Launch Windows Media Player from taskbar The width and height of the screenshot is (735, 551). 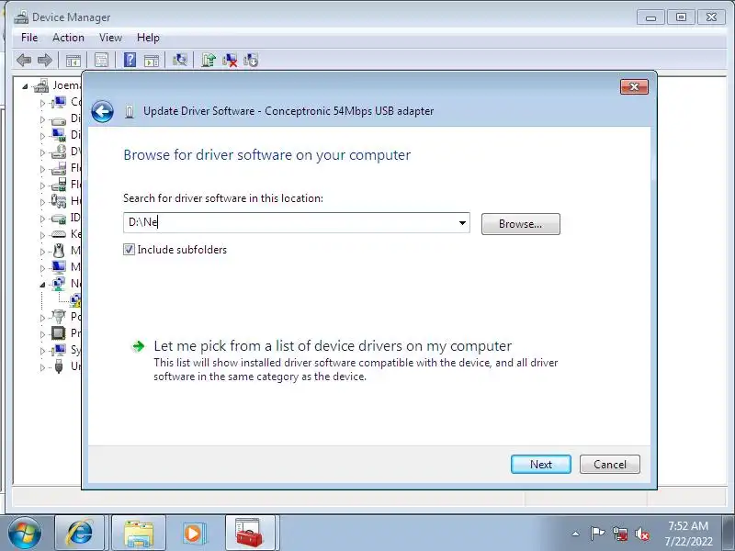point(194,534)
